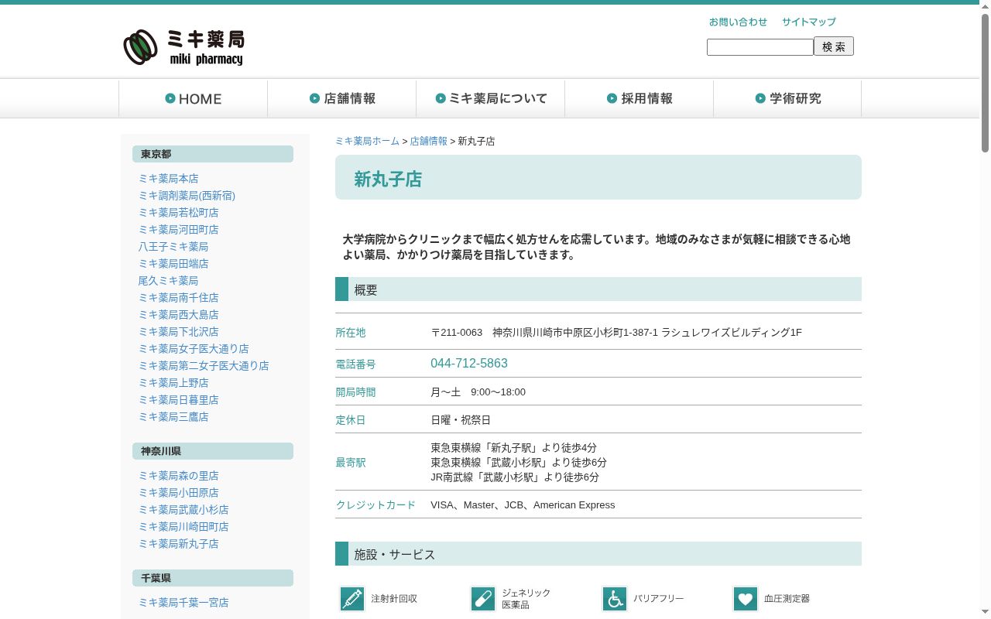Open the 八王子ミキ薬局 link
This screenshot has height=619, width=991.
pos(173,247)
